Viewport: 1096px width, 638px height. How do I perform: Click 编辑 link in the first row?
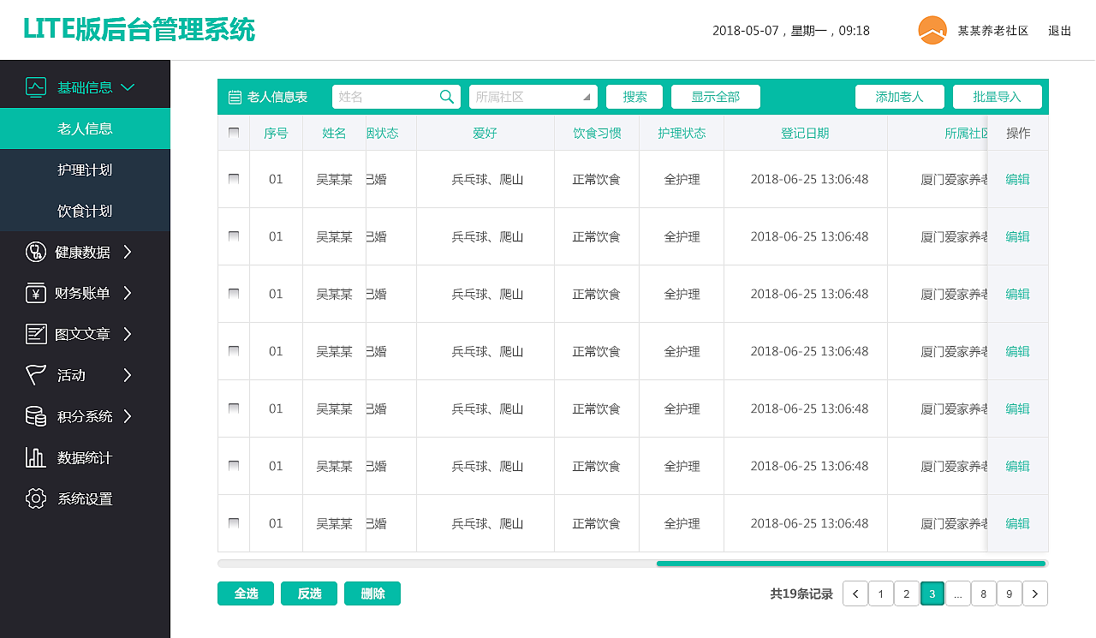[x=1017, y=179]
